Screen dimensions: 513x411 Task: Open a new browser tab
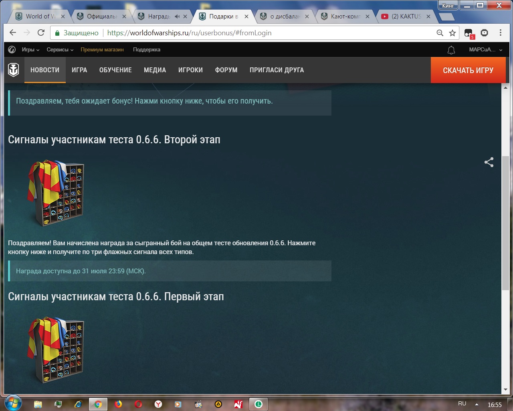(x=446, y=16)
